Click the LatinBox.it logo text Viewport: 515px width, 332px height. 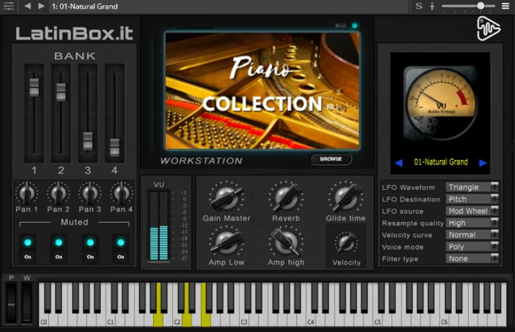tap(74, 33)
